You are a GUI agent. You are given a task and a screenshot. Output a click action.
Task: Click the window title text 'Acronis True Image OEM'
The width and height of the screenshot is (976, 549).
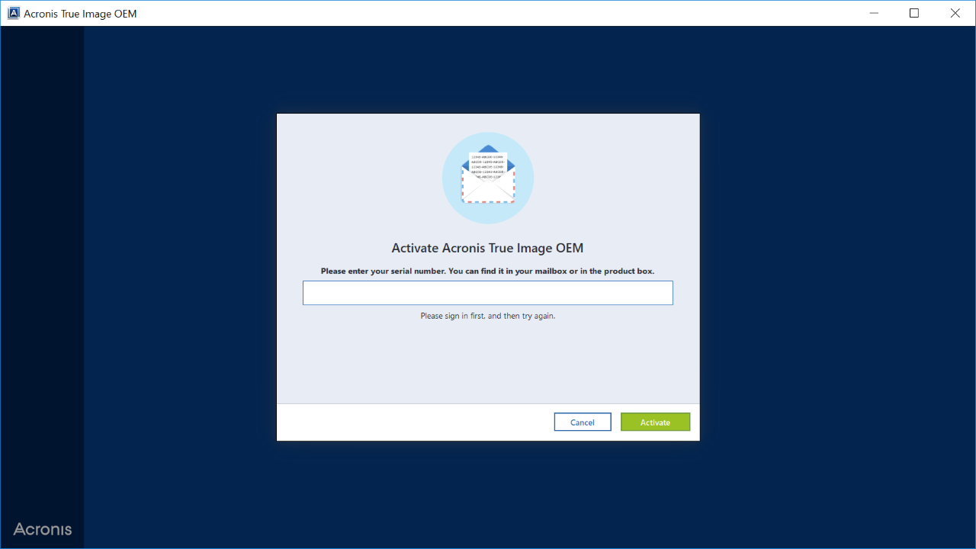tap(80, 14)
